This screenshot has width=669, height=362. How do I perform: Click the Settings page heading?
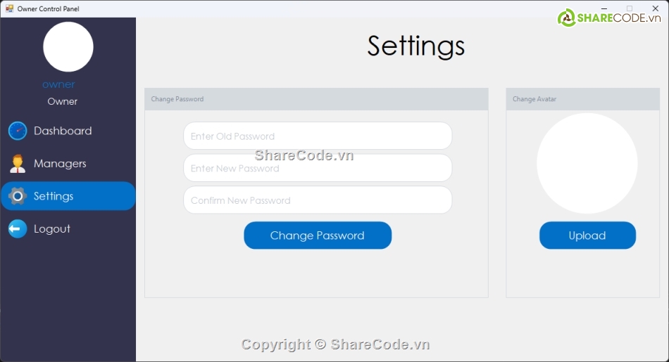click(415, 46)
